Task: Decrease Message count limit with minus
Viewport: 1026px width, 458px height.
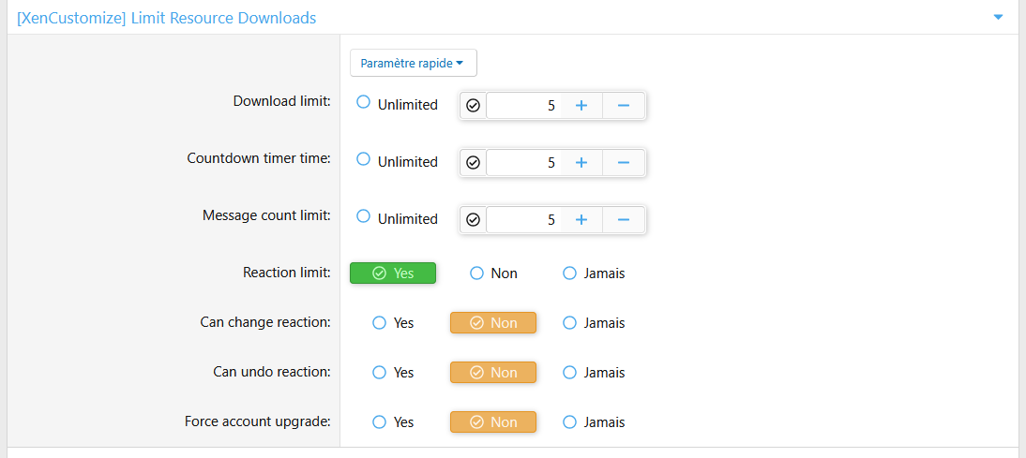Action: 623,220
